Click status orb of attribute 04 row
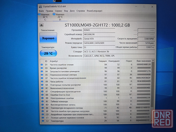176x132 pixels. pyautogui.click(x=42, y=72)
